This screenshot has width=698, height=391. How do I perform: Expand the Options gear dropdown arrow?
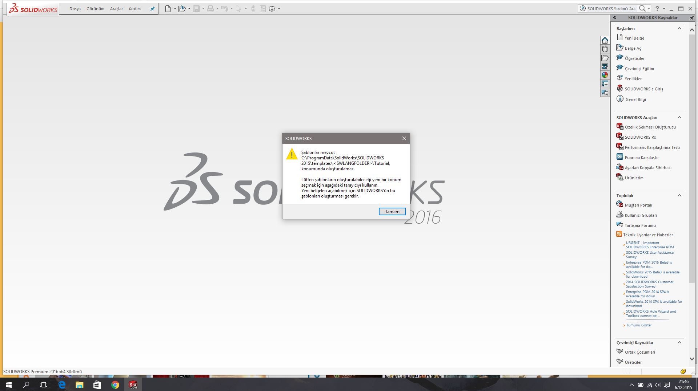279,9
